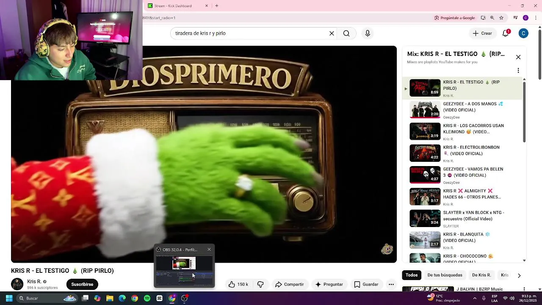
Task: Select the De Kris R. chip
Action: click(x=481, y=275)
